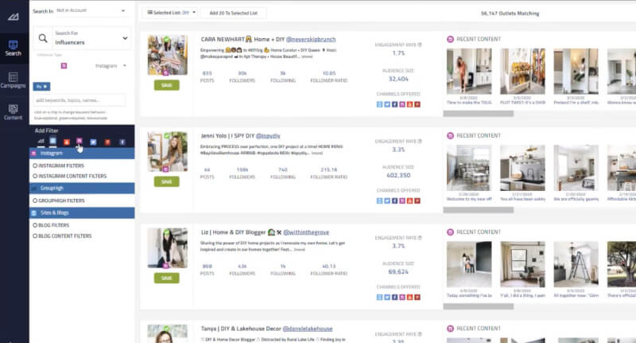This screenshot has width=636, height=343.
Task: Click Instagram channel icon for Liz Home & DIY
Action: point(402,297)
